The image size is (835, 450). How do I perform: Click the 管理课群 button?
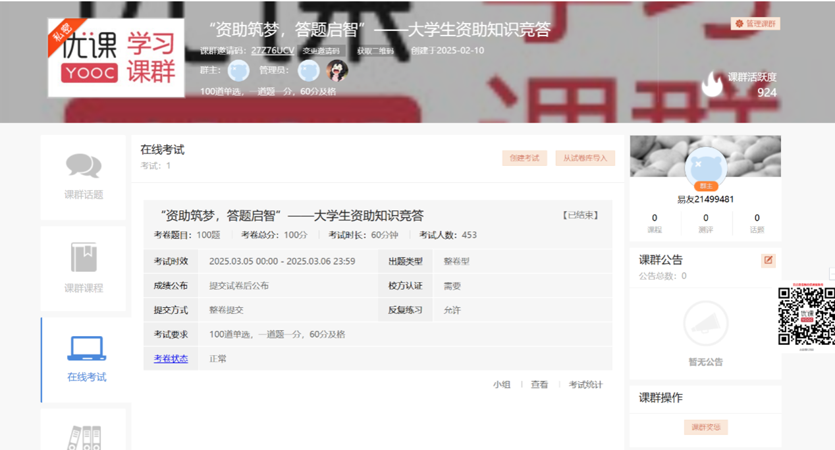(755, 24)
